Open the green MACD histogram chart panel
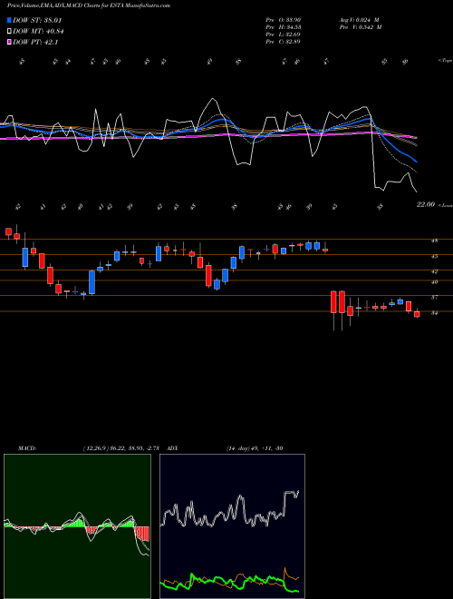 pyautogui.click(x=77, y=526)
